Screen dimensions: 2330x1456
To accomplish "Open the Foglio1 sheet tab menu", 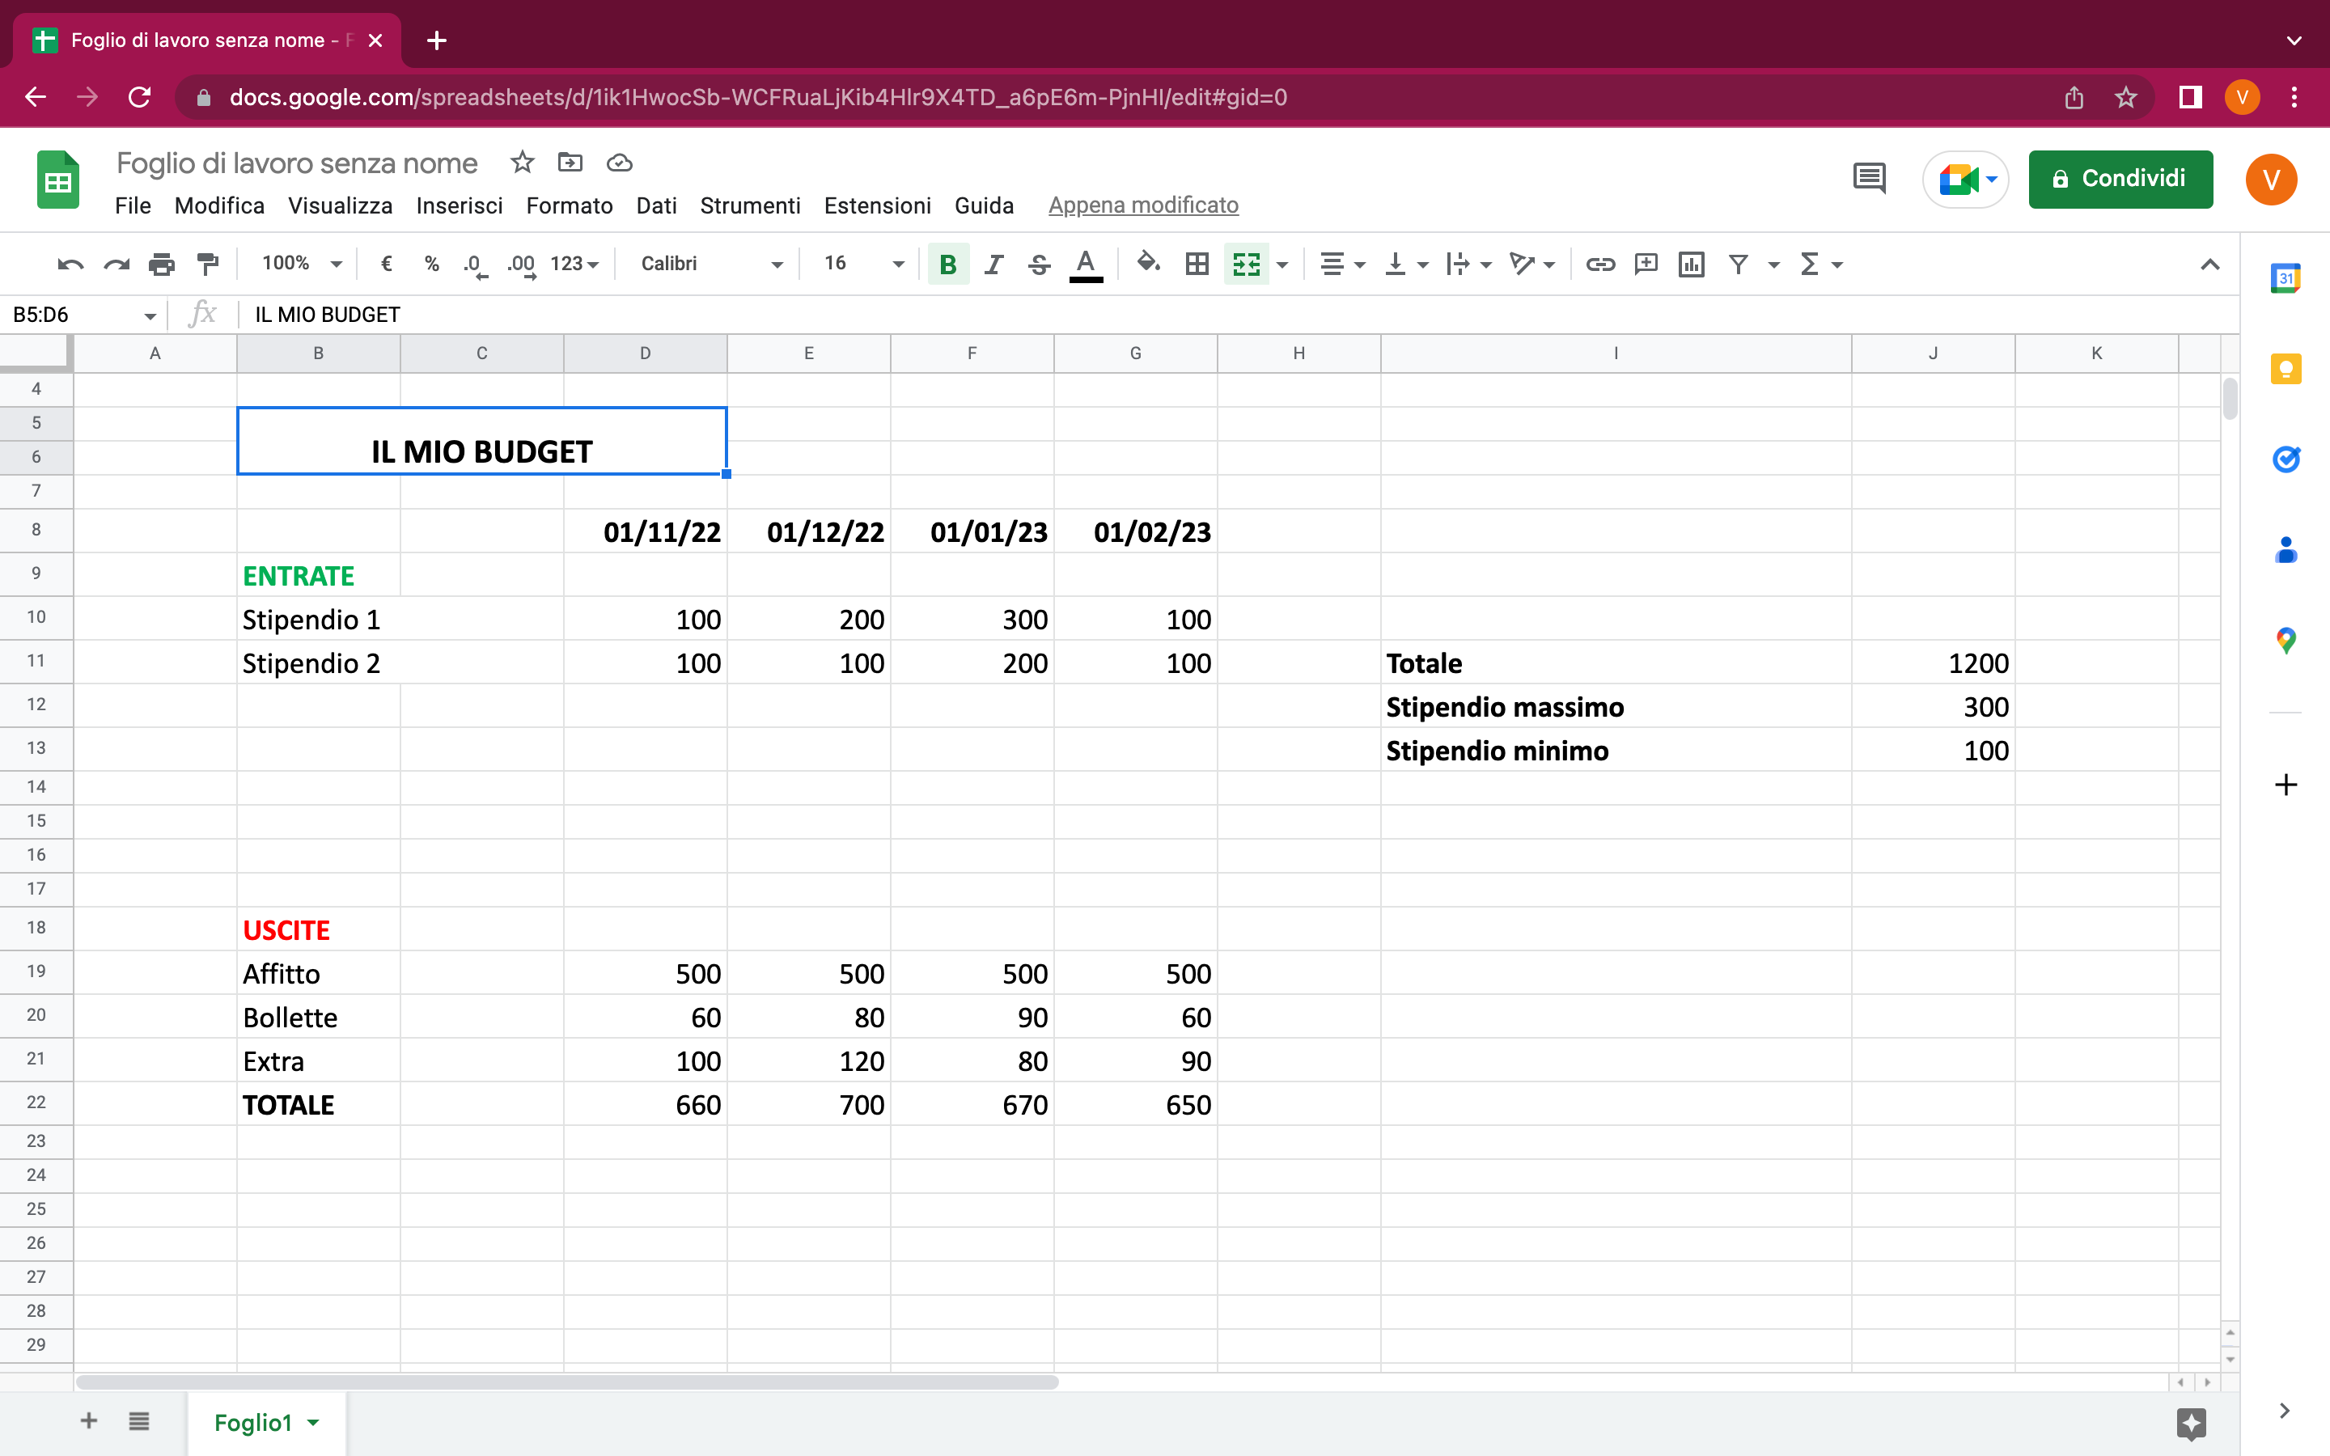I will 313,1422.
